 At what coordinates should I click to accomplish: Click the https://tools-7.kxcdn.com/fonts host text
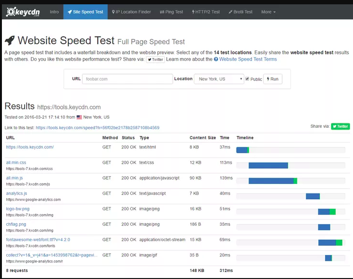(x=31, y=246)
